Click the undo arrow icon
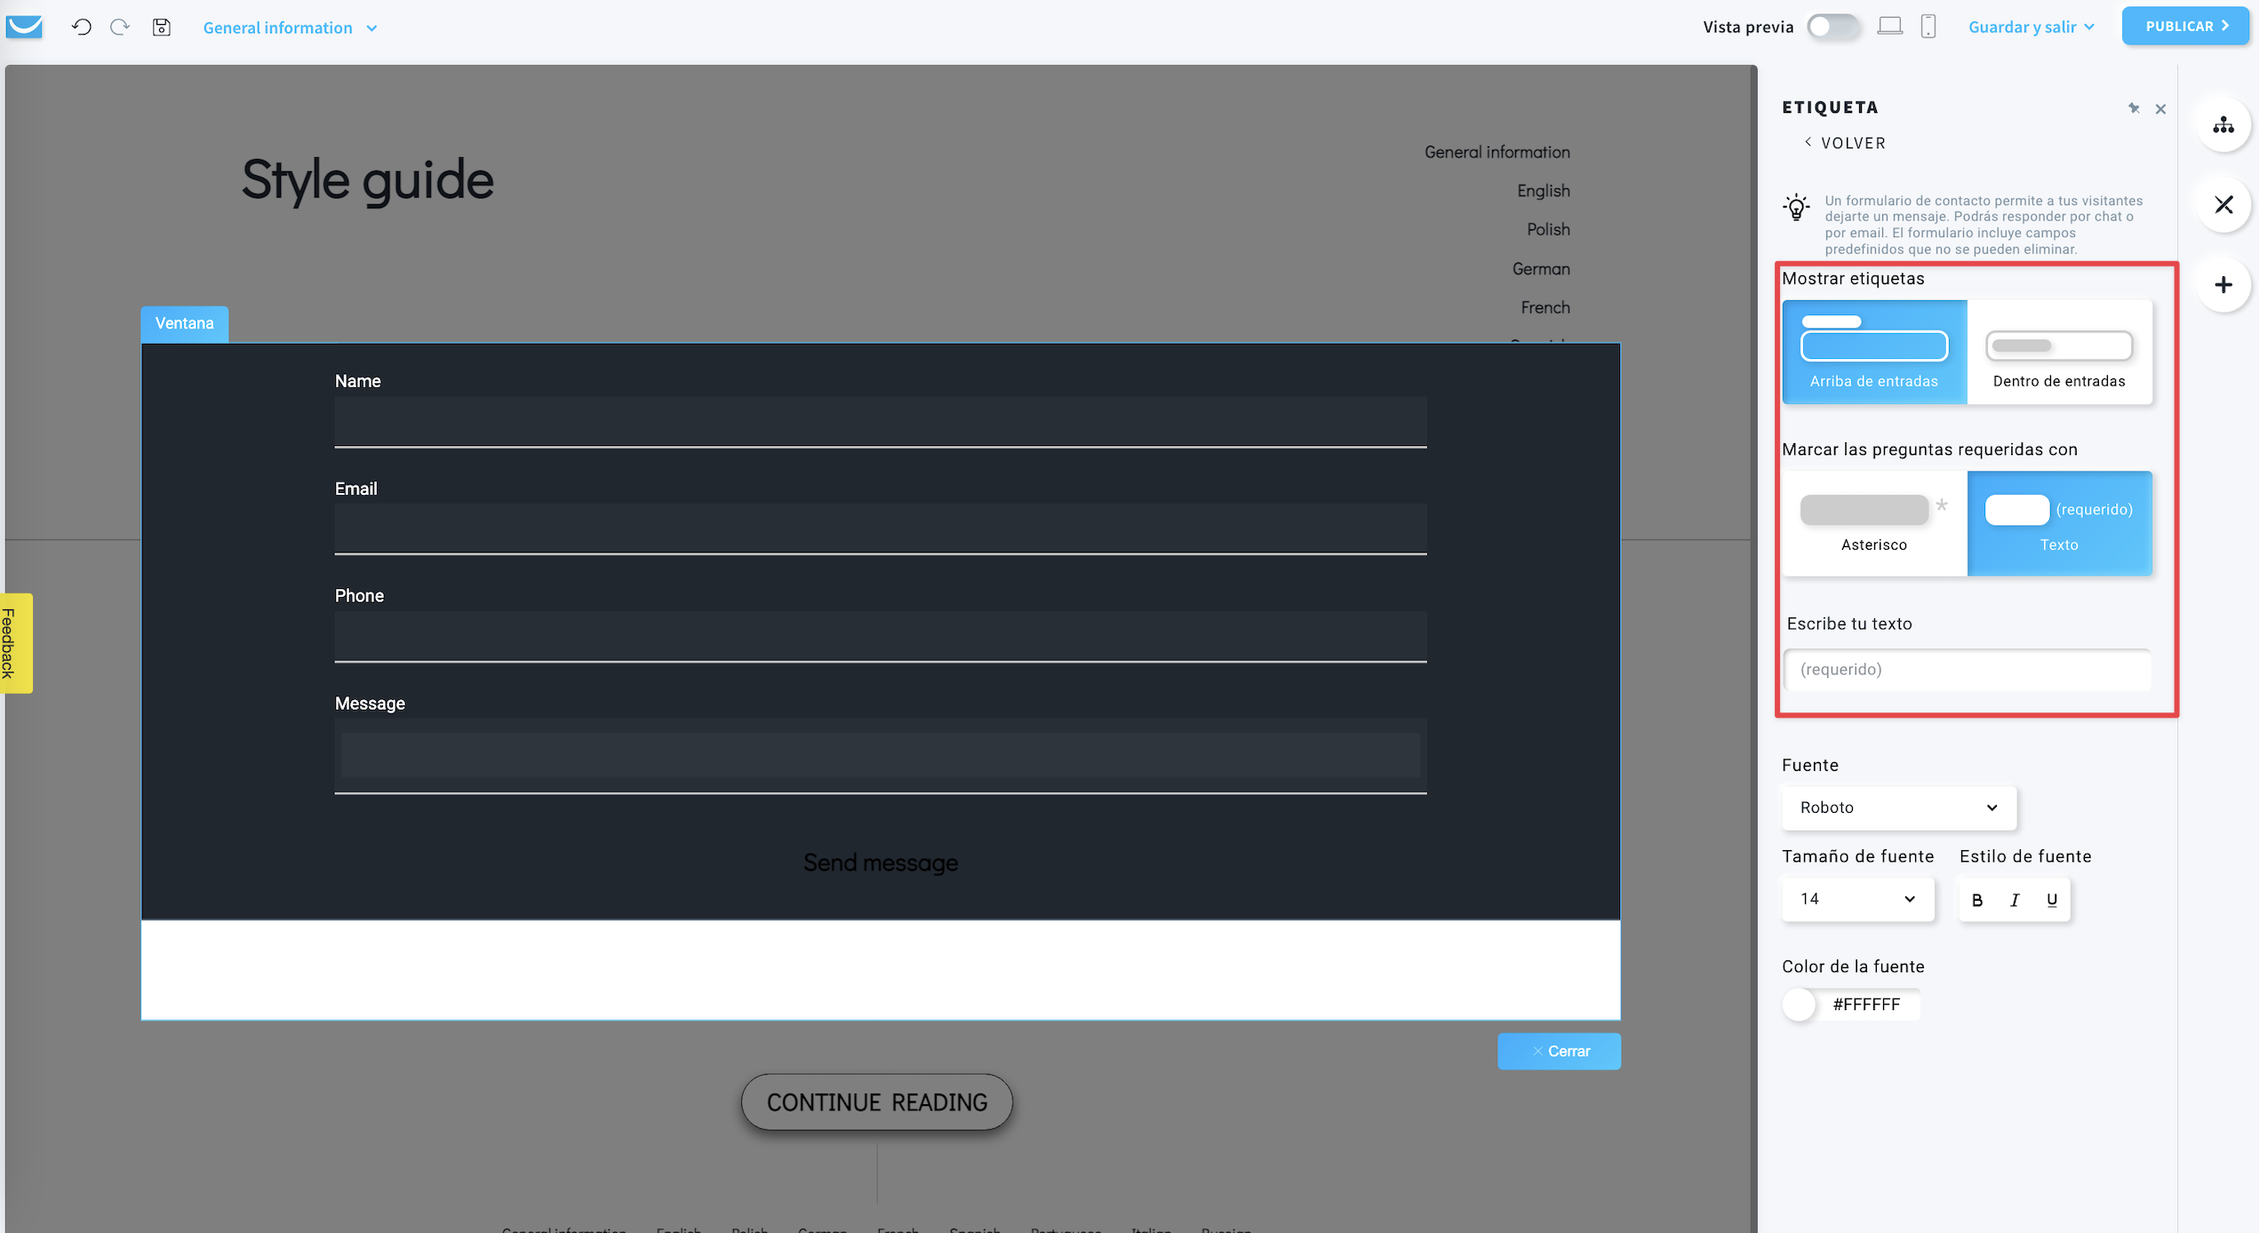Screen dimensions: 2259x1233 pos(81,26)
